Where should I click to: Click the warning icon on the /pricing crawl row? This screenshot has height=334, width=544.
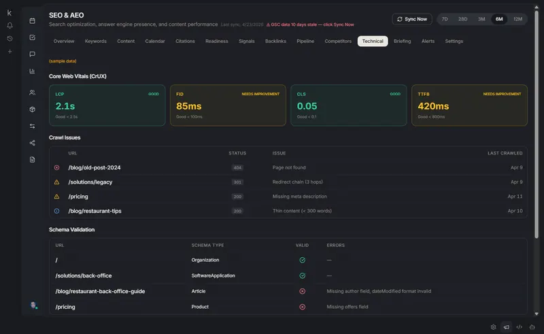coord(56,197)
